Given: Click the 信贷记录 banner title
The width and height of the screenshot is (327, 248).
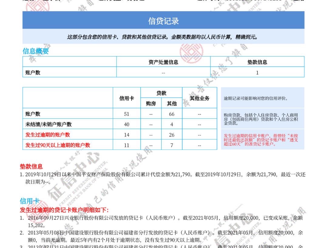Looking at the screenshot, I should click(x=163, y=21).
